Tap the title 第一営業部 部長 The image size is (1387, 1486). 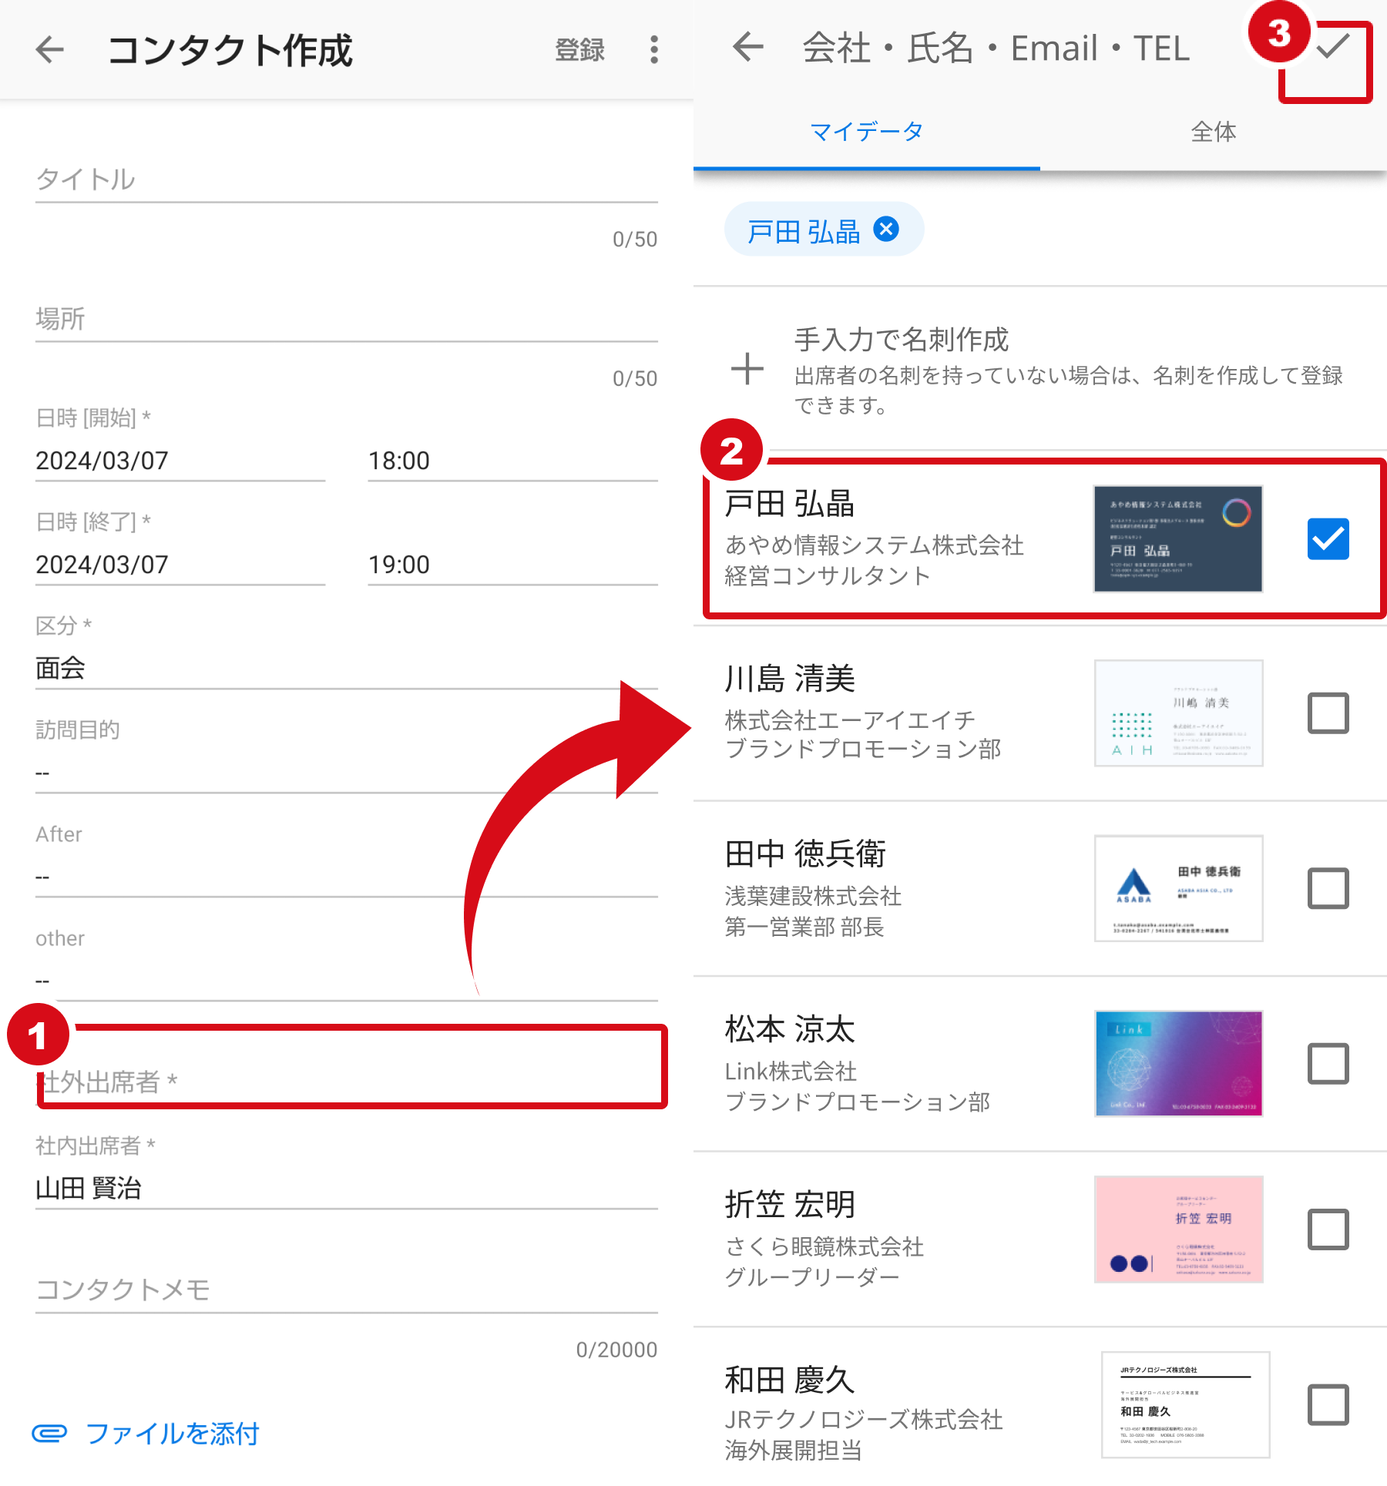(x=804, y=927)
